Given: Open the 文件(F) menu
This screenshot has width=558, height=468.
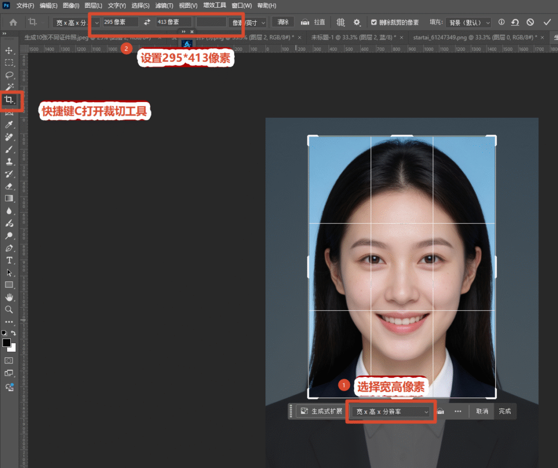Looking at the screenshot, I should point(25,5).
